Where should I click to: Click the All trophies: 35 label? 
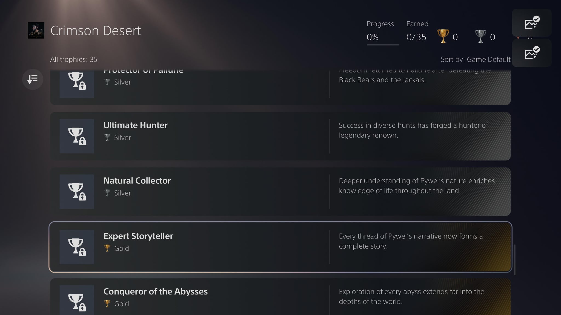tap(74, 59)
